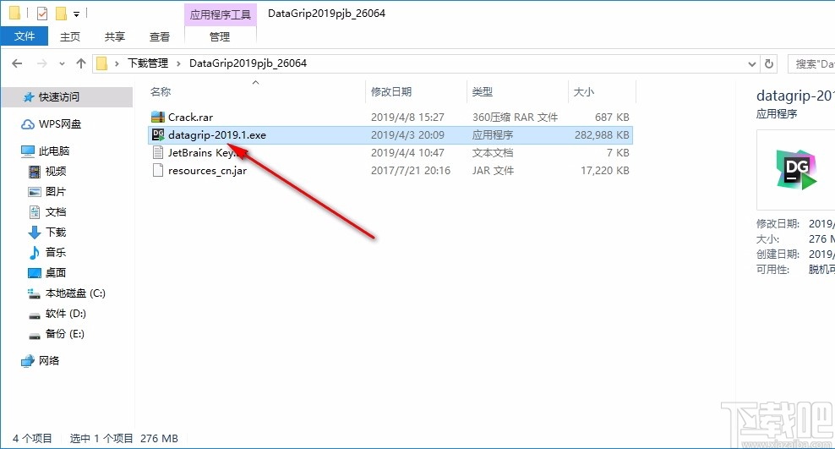
Task: Switch to the 查看 ribbon tab
Action: [x=159, y=36]
